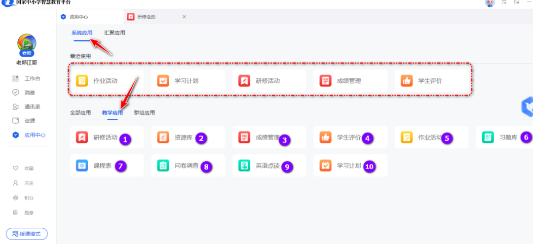The image size is (533, 244).
Task: Launch 习题库 app card
Action: click(x=504, y=138)
